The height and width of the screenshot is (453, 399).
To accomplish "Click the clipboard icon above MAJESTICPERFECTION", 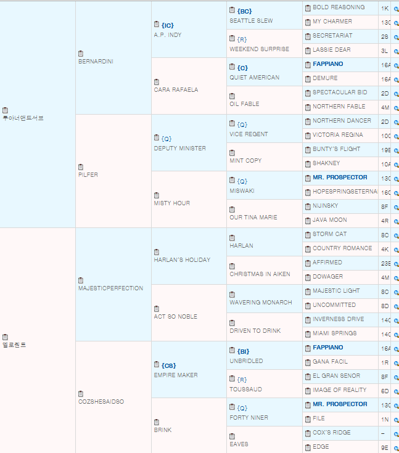I will tap(81, 280).
